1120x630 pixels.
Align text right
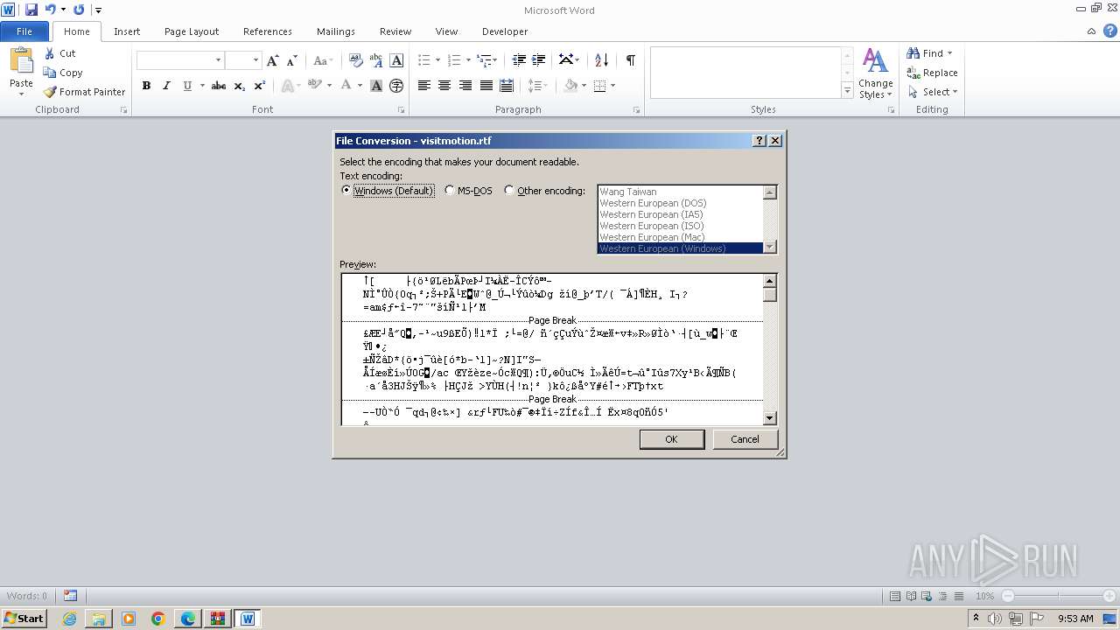tap(465, 86)
